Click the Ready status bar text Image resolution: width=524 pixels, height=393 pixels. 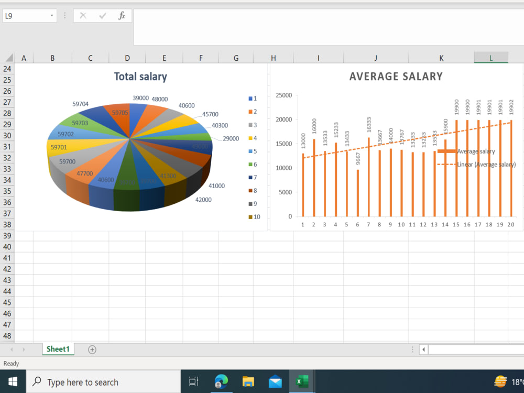click(11, 363)
